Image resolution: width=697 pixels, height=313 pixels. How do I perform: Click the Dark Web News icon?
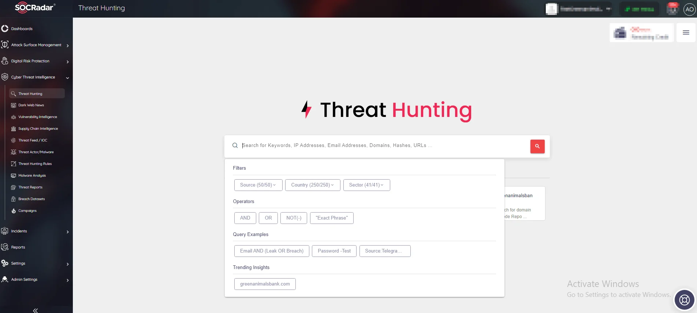point(14,105)
